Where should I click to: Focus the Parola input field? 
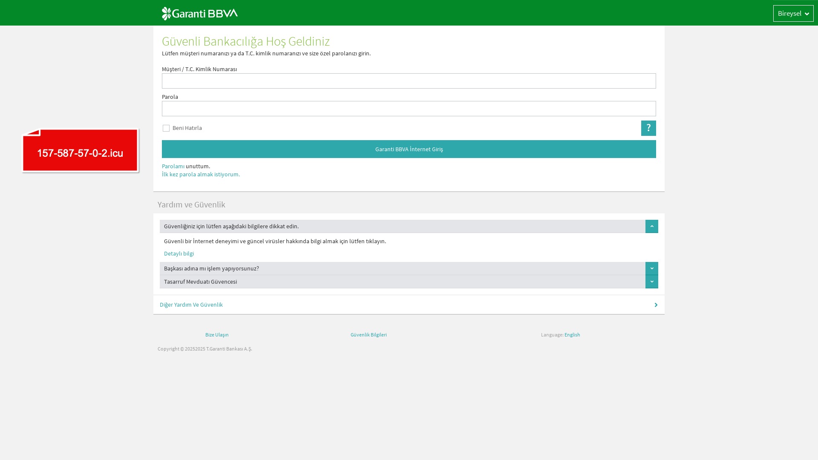tap(409, 109)
